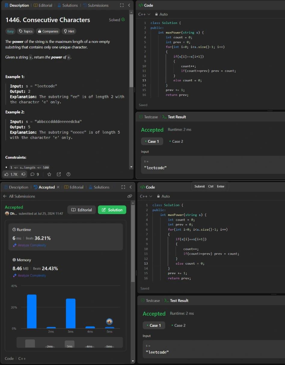Close the Accepted tab with its X

(58, 187)
